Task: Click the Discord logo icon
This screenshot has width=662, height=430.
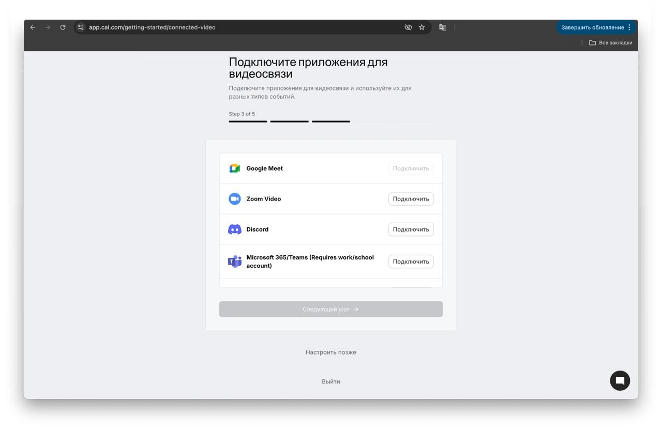Action: pyautogui.click(x=235, y=229)
